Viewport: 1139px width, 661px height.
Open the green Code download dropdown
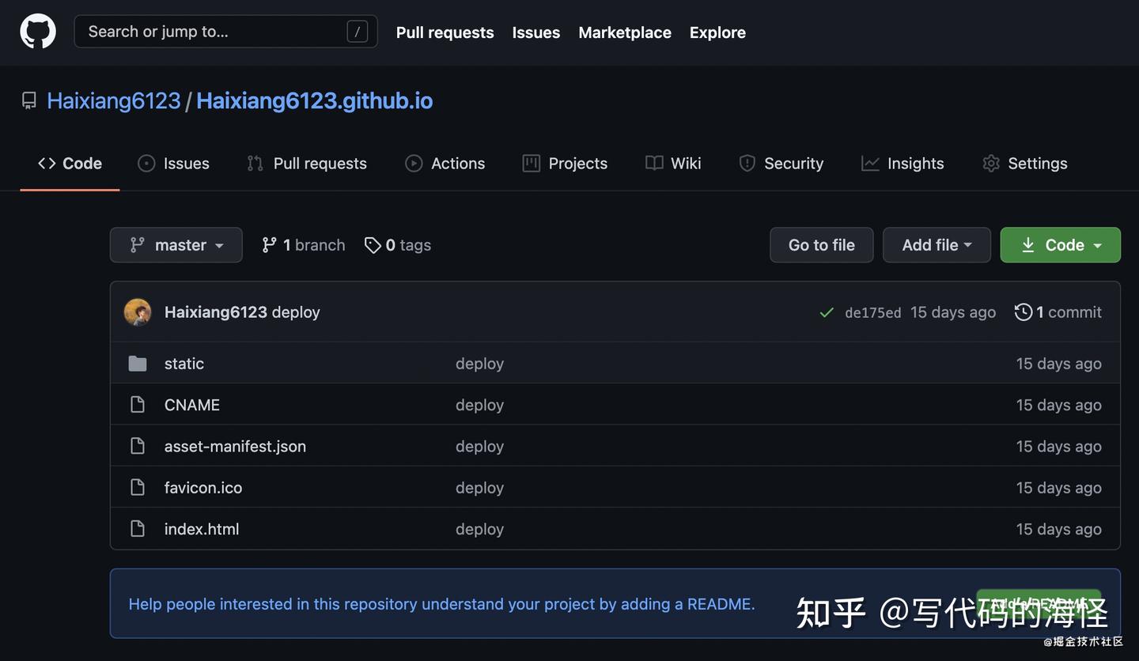(1060, 244)
